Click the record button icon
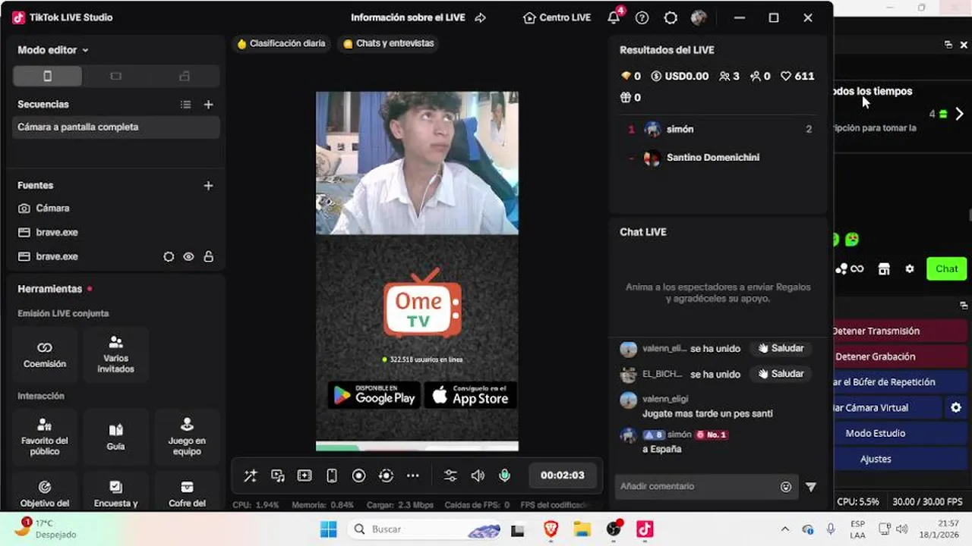This screenshot has height=546, width=972. 359,475
